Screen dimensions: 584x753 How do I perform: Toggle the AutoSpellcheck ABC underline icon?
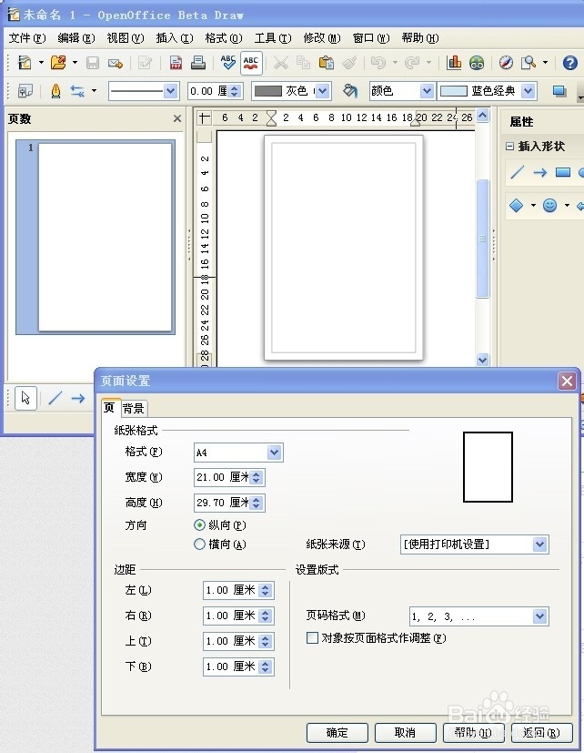click(251, 63)
